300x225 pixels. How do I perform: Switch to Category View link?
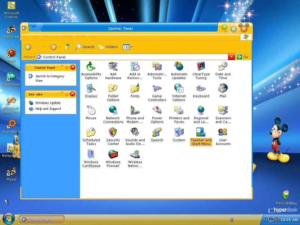(50, 78)
